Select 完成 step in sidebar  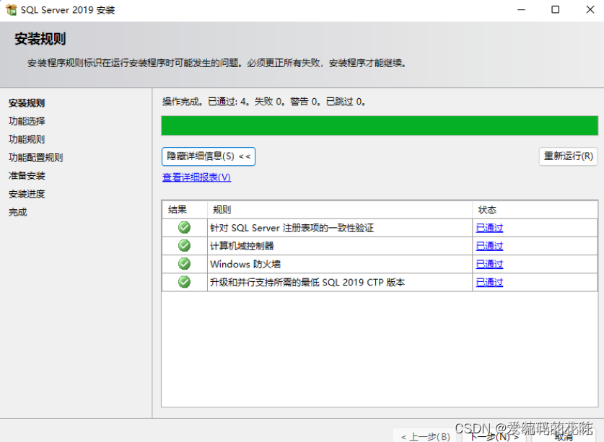coord(18,212)
